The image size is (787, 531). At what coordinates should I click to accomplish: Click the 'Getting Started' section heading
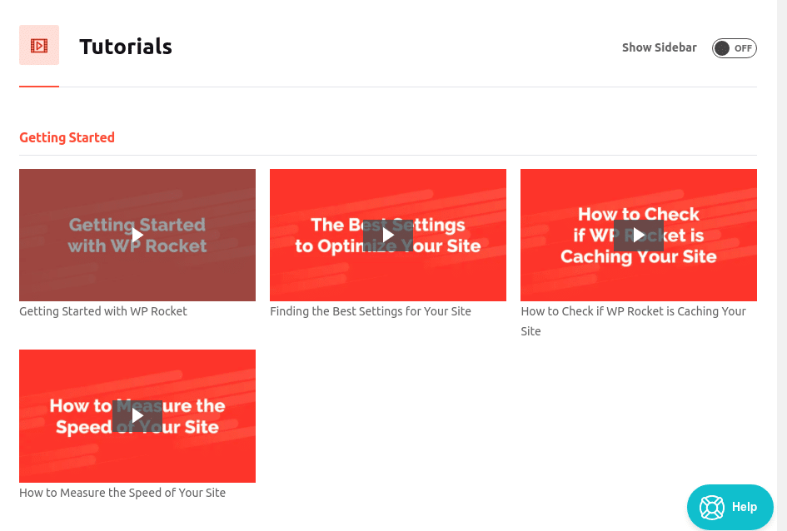(x=67, y=137)
